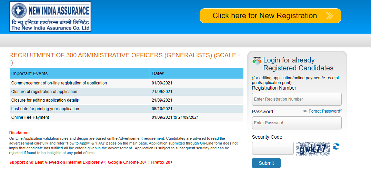This screenshot has width=371, height=184.
Task: Click Login for already Registered Candidates title
Action: [298, 64]
